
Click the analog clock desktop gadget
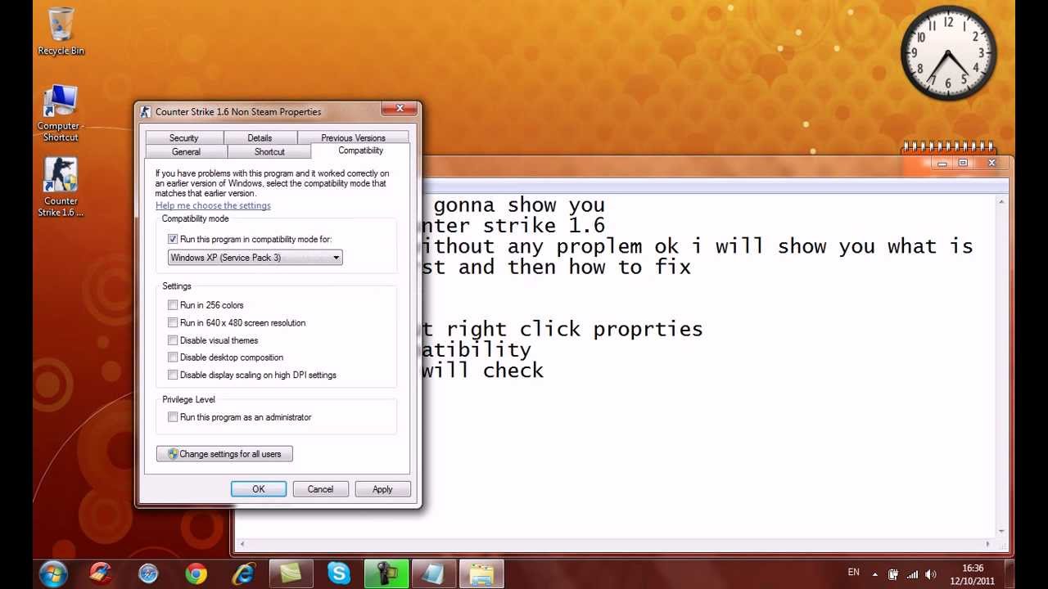[x=948, y=54]
